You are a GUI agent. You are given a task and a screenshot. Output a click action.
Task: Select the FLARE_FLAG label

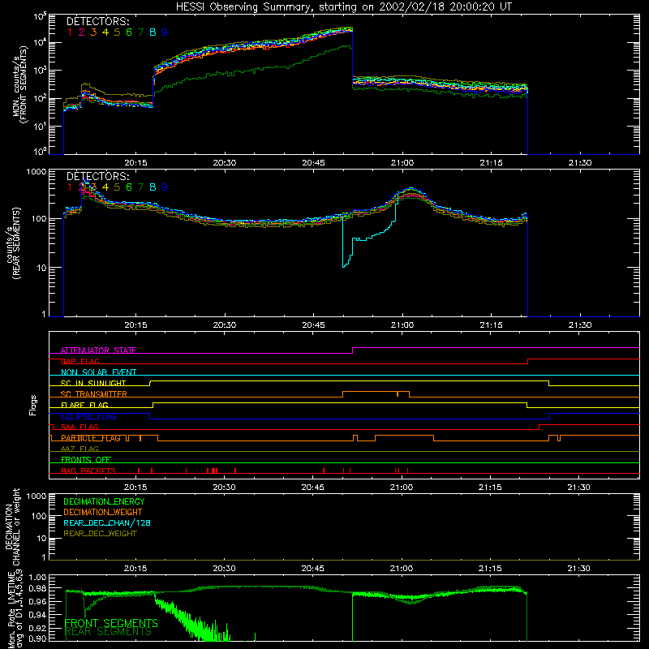pyautogui.click(x=84, y=405)
